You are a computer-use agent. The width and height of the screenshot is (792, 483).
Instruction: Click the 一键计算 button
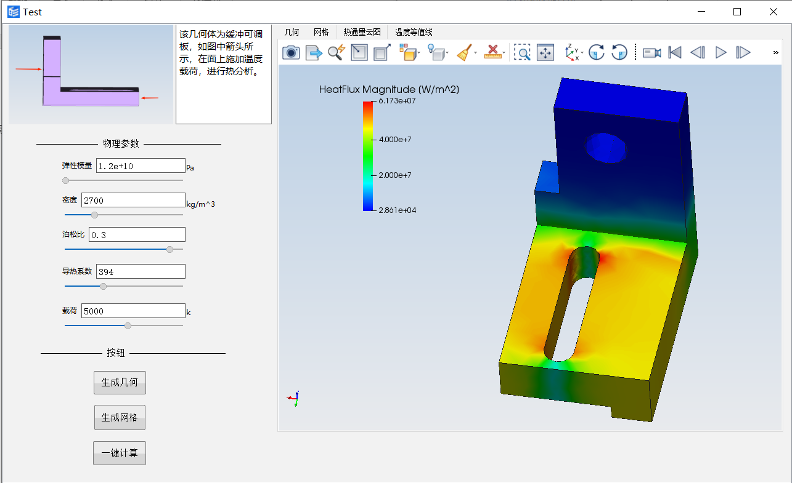pyautogui.click(x=120, y=453)
